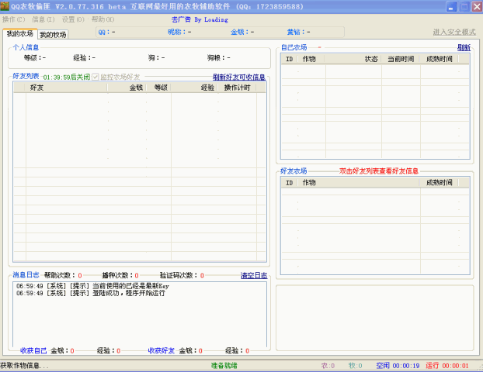Click the 黄钻 field at top
This screenshot has width=483, height=372.
coord(298,32)
